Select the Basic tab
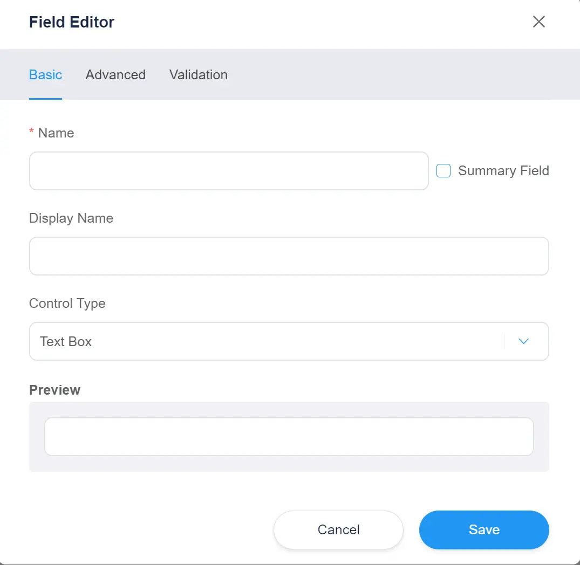 [45, 75]
